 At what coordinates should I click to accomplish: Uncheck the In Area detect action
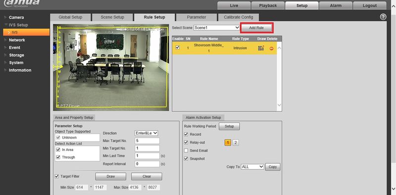58,149
